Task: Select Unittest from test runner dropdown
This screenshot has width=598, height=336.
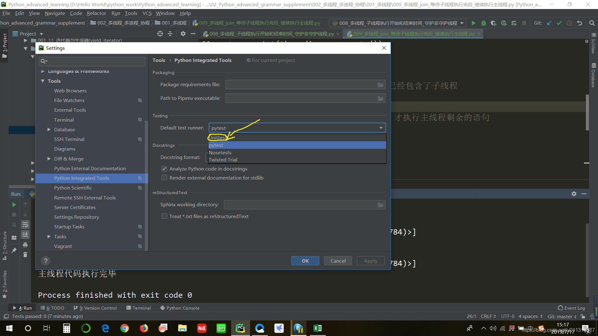Action: [218, 138]
